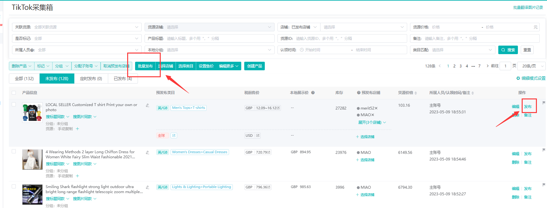Viewport: 547px width, 208px height.
Task: Click the 批量发布 button
Action: coord(145,66)
